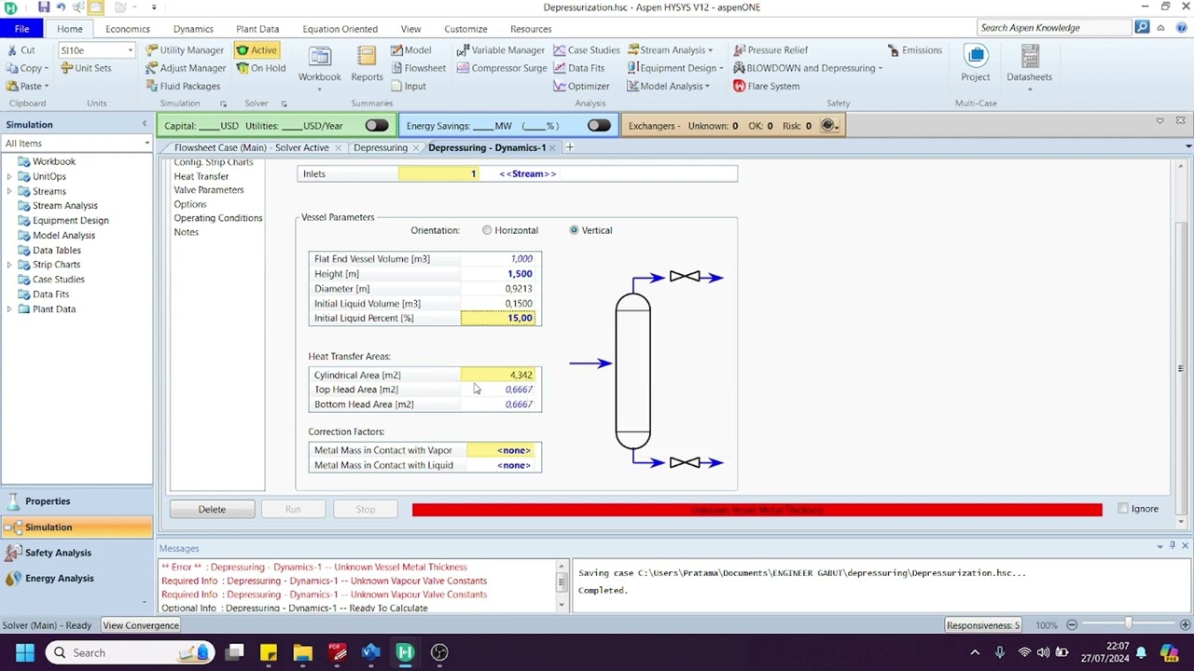The image size is (1194, 671).
Task: Click the Unit Sets button
Action: [86, 68]
